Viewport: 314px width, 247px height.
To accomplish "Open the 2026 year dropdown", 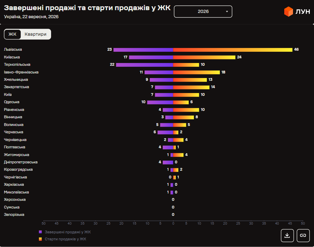I will (x=203, y=12).
